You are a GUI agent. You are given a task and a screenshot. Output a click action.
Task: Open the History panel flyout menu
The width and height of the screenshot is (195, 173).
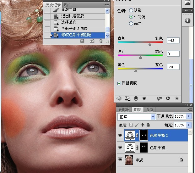click(107, 5)
